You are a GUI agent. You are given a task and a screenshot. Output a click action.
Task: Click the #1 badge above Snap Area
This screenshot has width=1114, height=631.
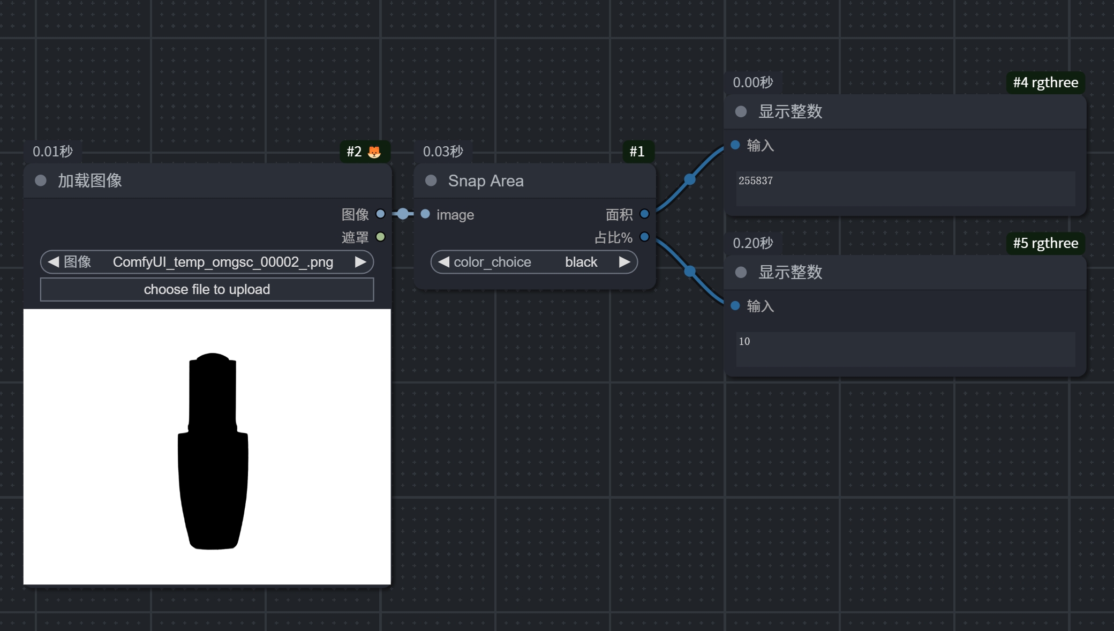coord(637,152)
